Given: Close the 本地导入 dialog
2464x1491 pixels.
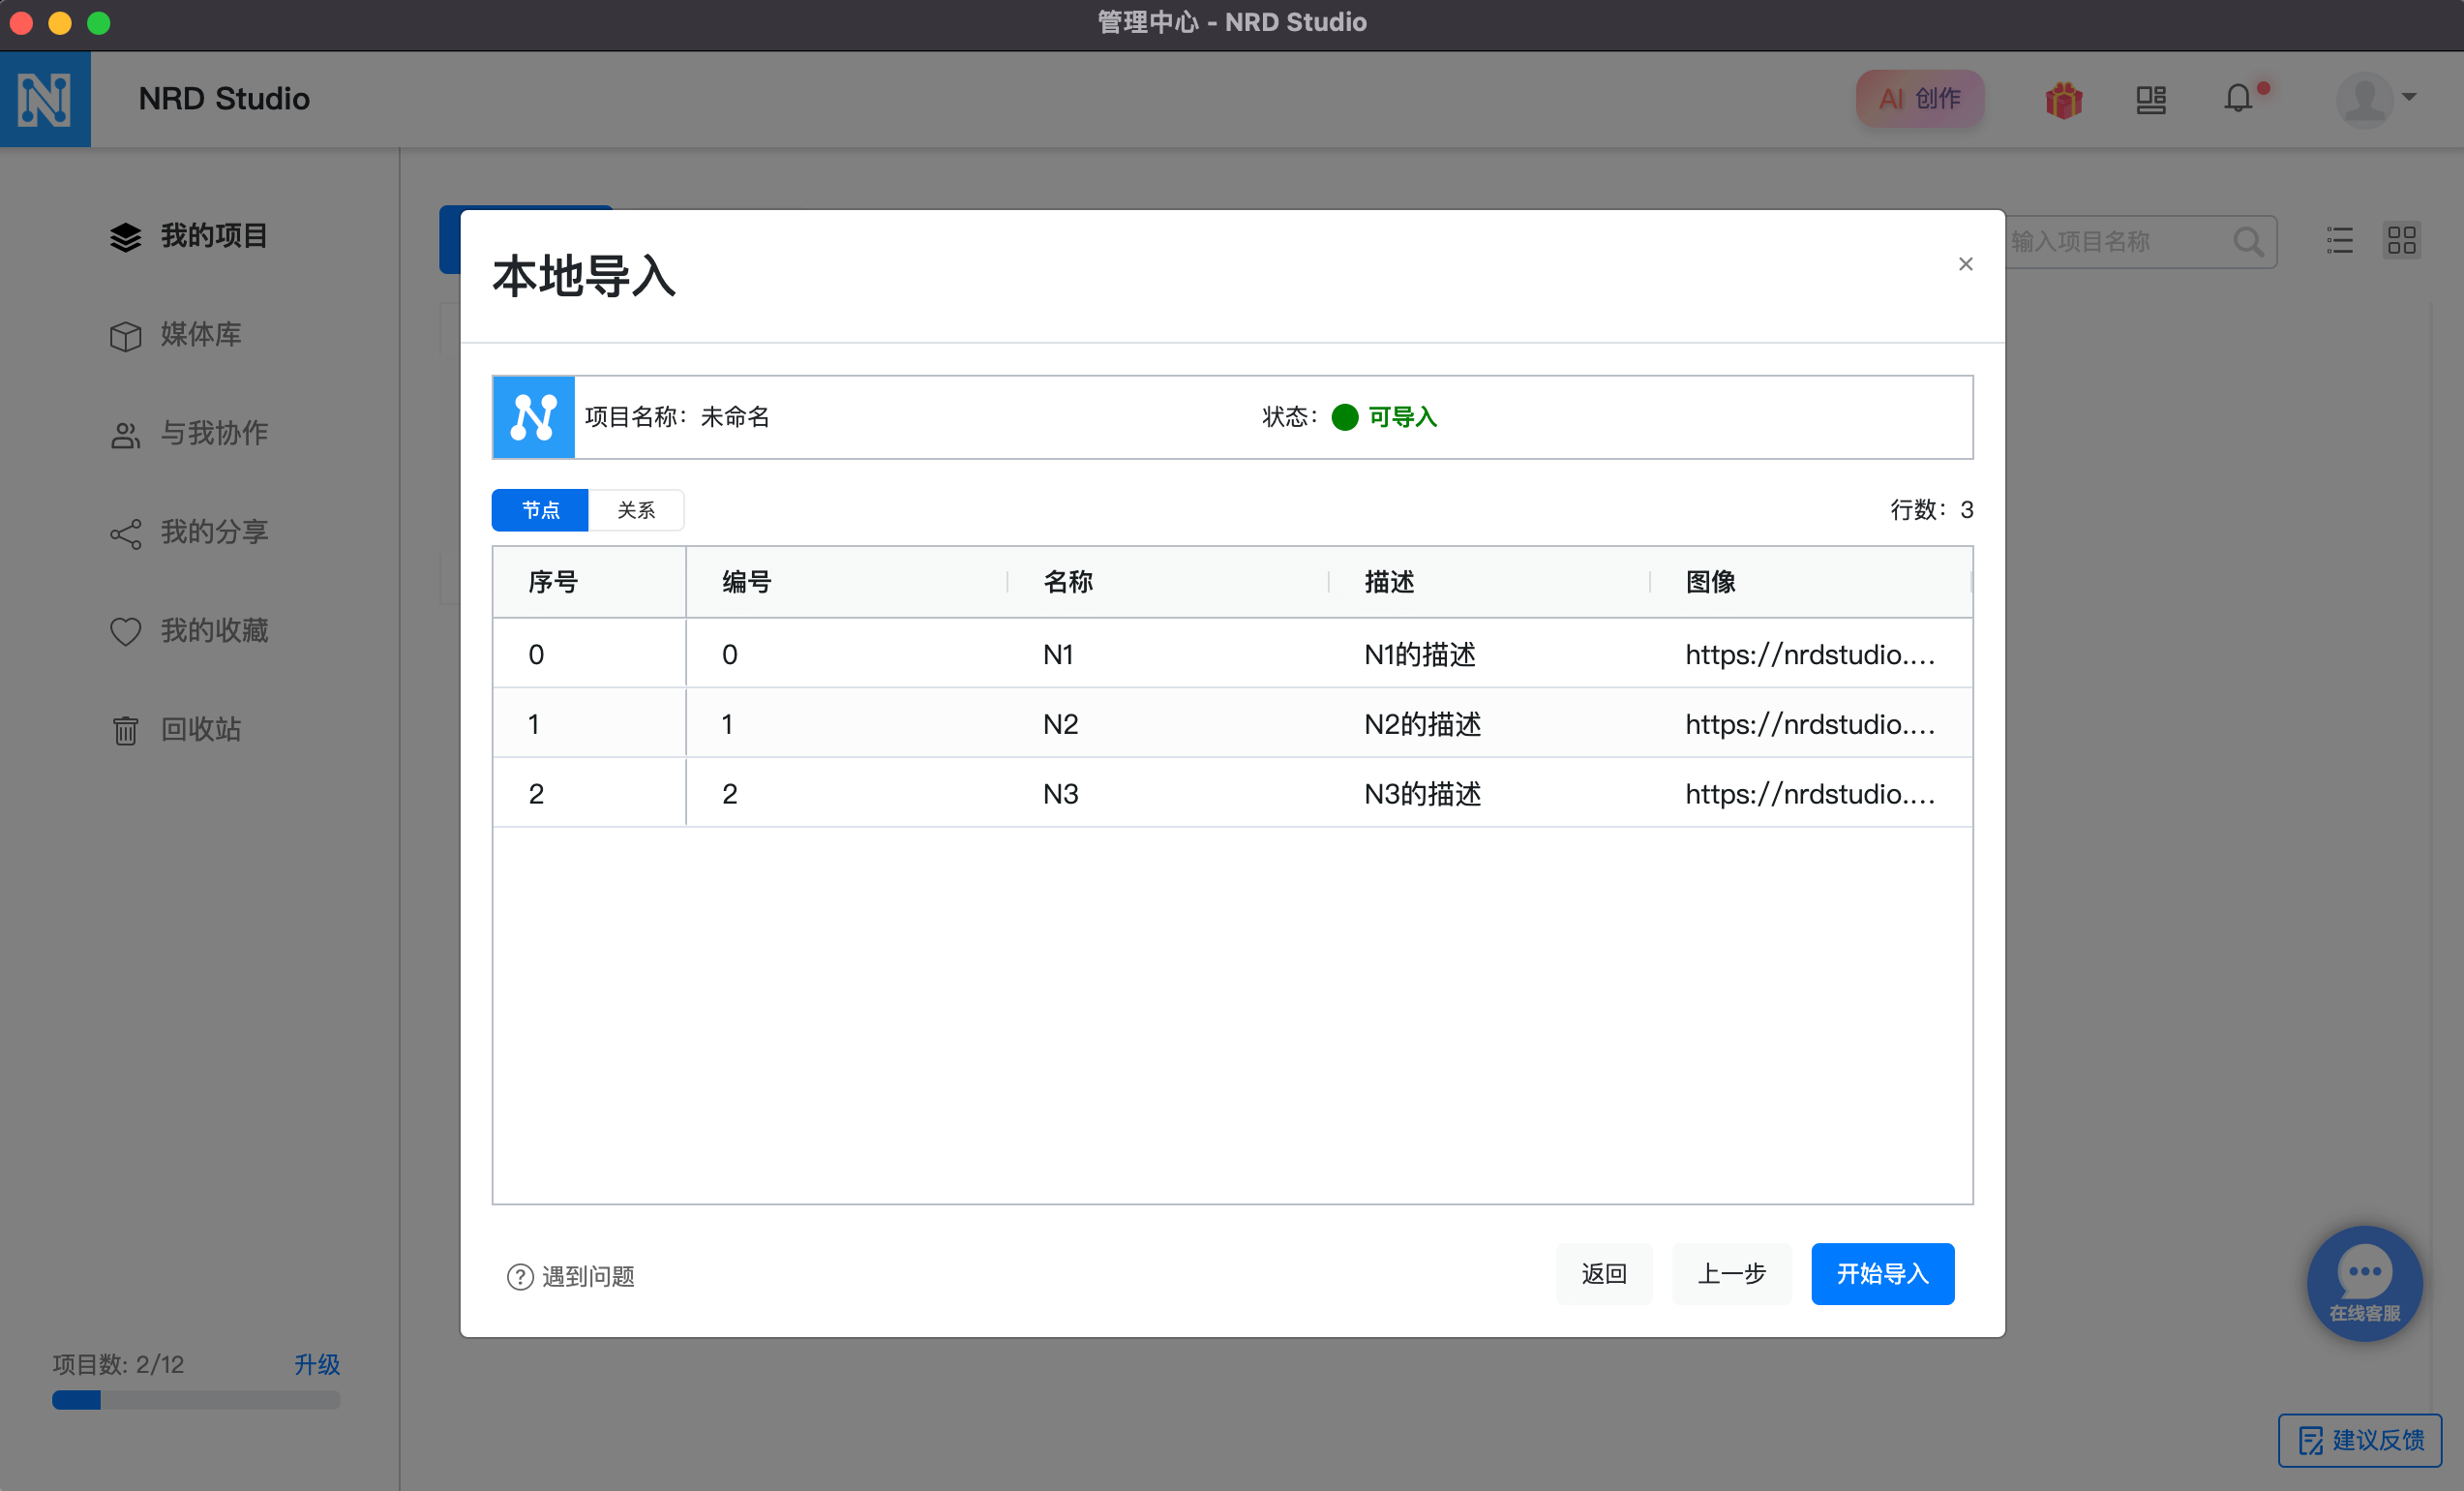Looking at the screenshot, I should (x=1965, y=264).
